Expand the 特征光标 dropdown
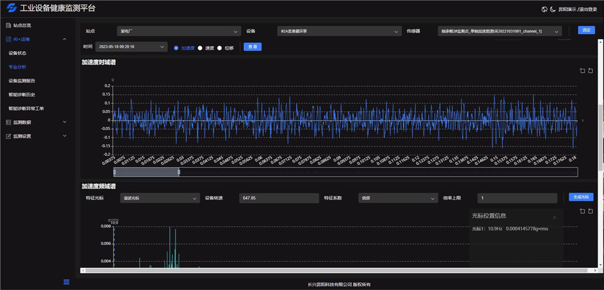 (160, 198)
